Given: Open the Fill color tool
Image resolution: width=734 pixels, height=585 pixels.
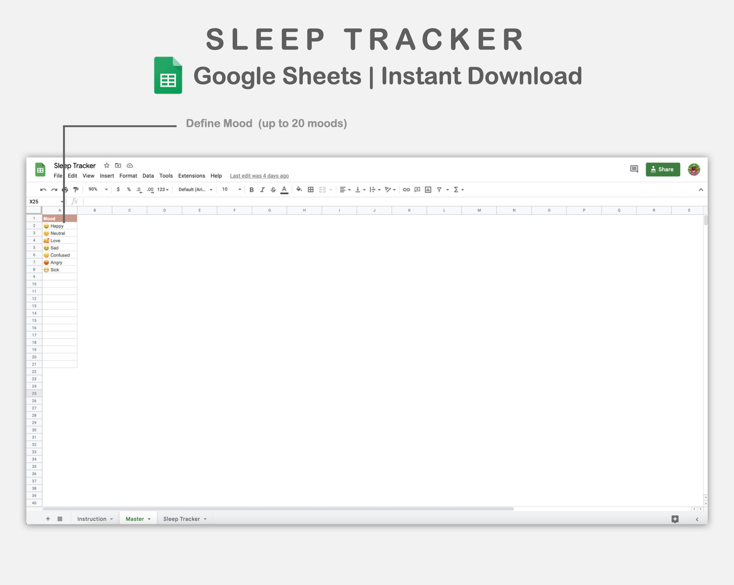Looking at the screenshot, I should point(299,189).
